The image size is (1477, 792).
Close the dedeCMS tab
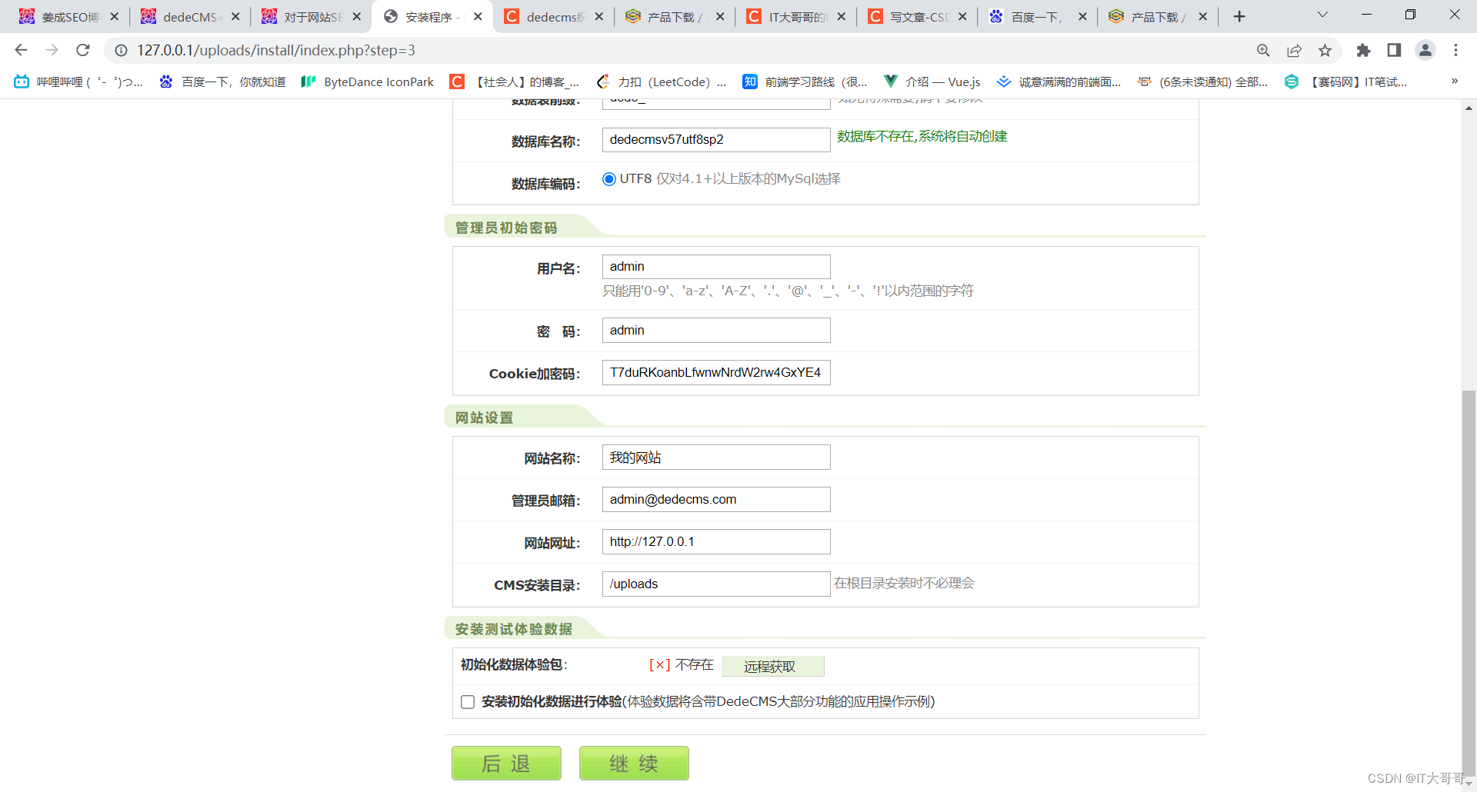tap(235, 16)
